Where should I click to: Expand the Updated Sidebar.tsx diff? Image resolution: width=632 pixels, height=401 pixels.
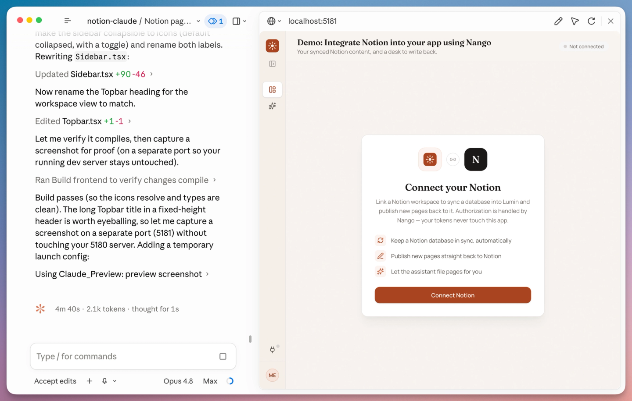coord(94,74)
